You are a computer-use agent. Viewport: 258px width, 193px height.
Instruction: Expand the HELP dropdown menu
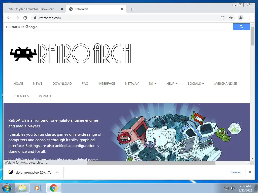click(x=172, y=83)
